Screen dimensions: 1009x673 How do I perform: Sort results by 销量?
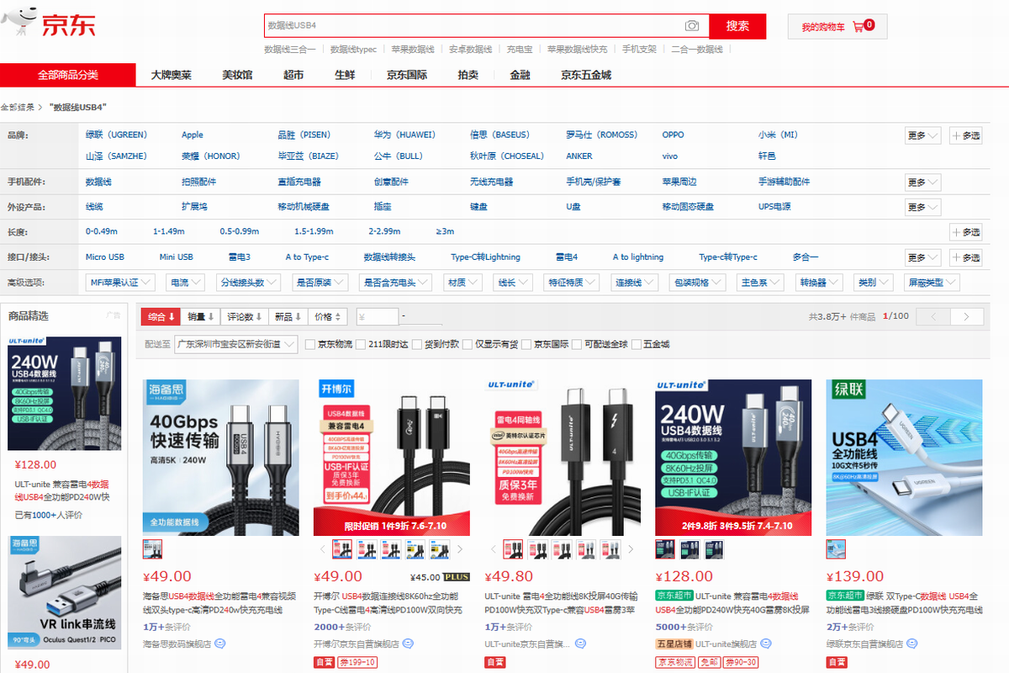coord(201,317)
